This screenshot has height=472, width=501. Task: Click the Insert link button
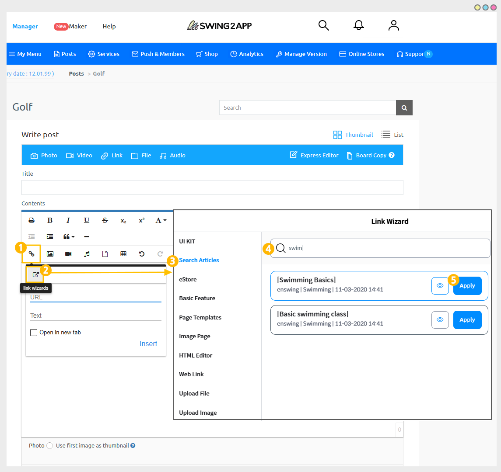click(148, 344)
